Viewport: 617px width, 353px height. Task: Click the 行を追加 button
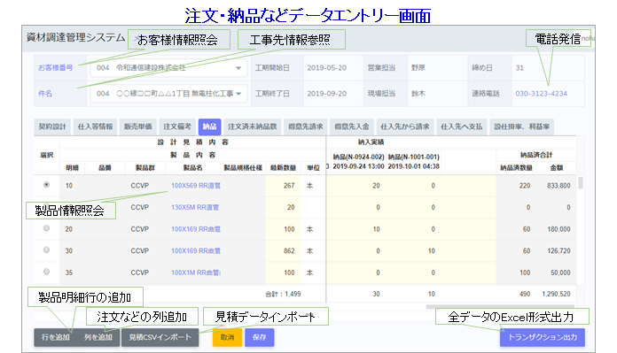click(x=56, y=337)
